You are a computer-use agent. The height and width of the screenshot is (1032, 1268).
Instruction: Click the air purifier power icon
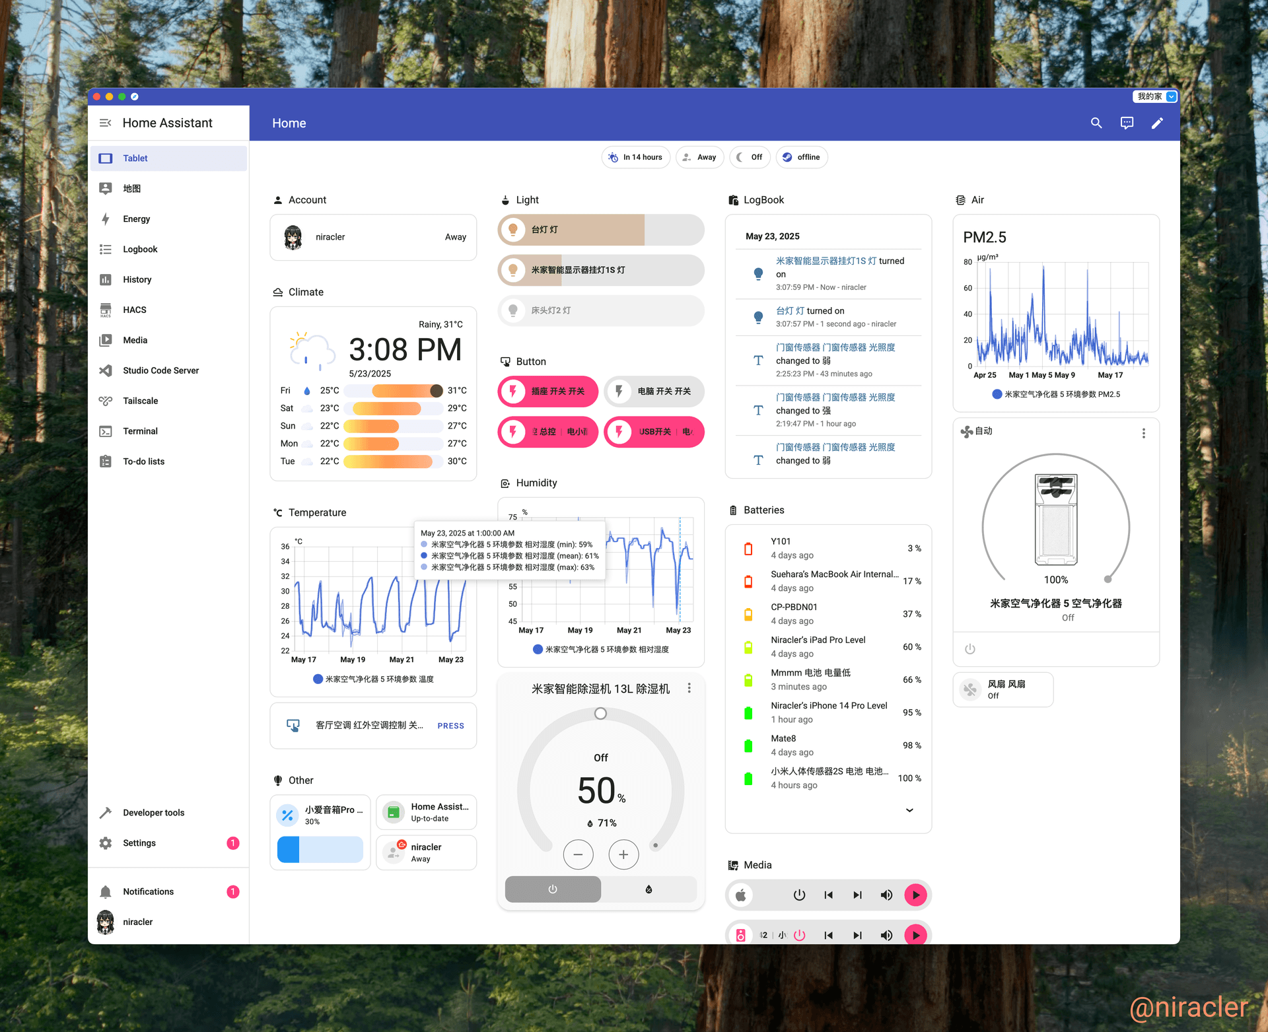click(969, 649)
